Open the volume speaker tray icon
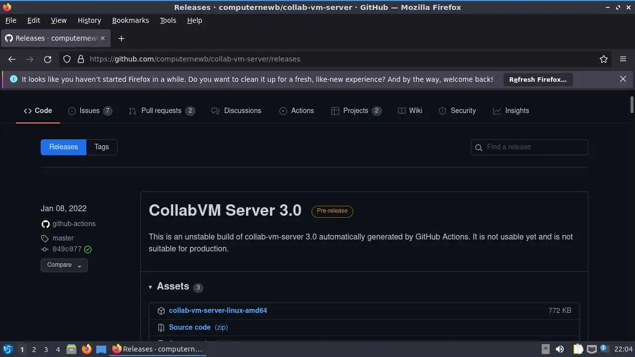The image size is (635, 357). click(x=560, y=349)
